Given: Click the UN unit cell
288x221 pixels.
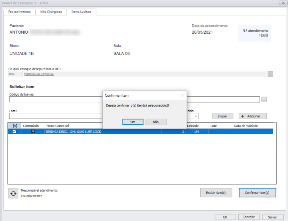Looking at the screenshot, I should [197, 131].
